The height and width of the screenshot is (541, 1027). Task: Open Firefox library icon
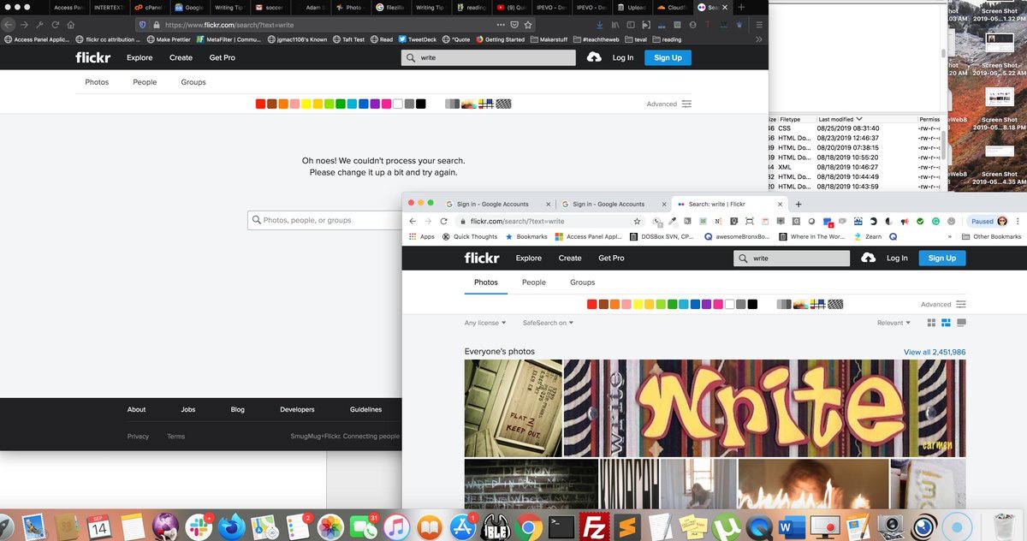615,25
